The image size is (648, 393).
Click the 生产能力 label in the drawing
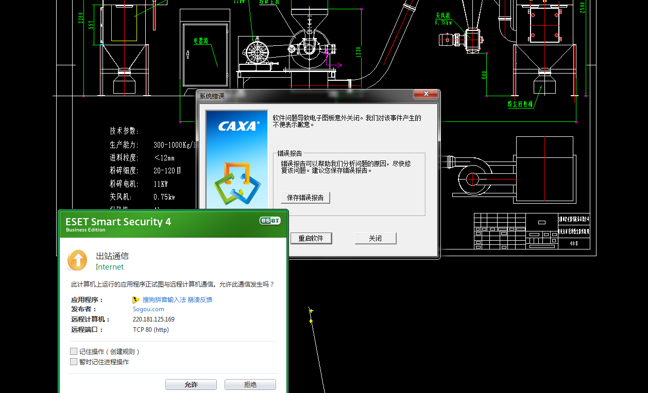pos(124,145)
